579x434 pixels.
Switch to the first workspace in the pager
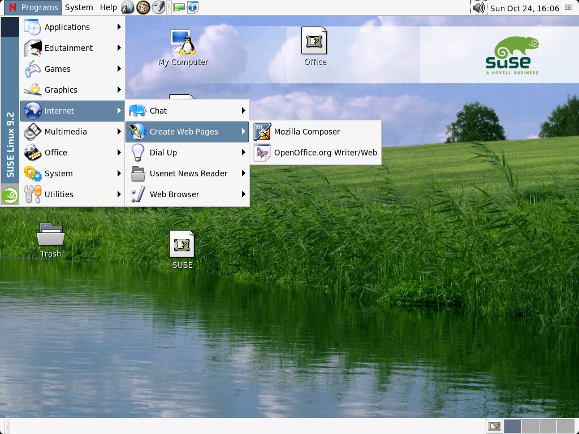click(x=512, y=426)
